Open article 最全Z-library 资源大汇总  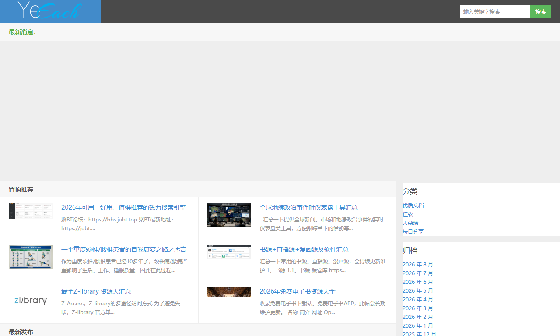[96, 291]
